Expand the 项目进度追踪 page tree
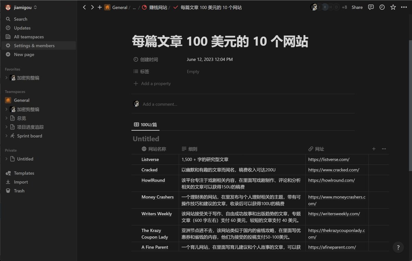The height and width of the screenshot is (261, 412). point(7,127)
